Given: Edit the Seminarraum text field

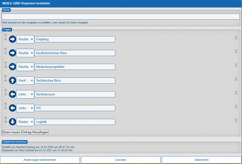Looking at the screenshot, I should coord(75,94).
